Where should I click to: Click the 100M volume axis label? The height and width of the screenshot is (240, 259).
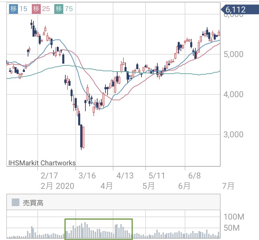pyautogui.click(x=234, y=217)
